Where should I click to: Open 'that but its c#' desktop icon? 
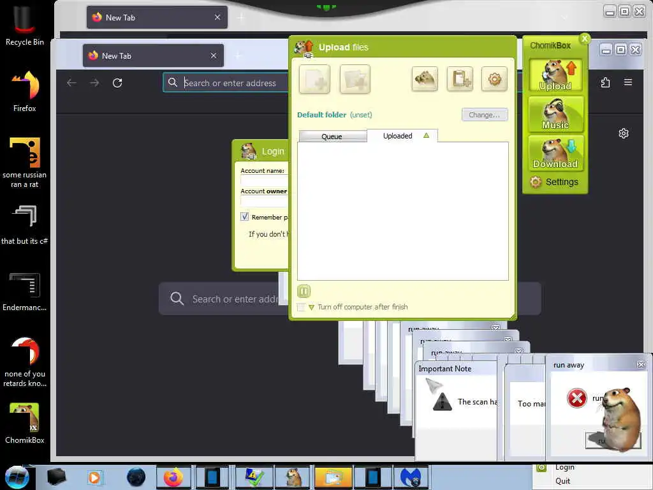click(24, 225)
